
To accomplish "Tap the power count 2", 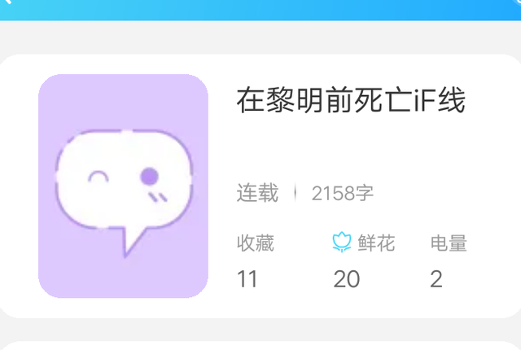I will click(436, 279).
